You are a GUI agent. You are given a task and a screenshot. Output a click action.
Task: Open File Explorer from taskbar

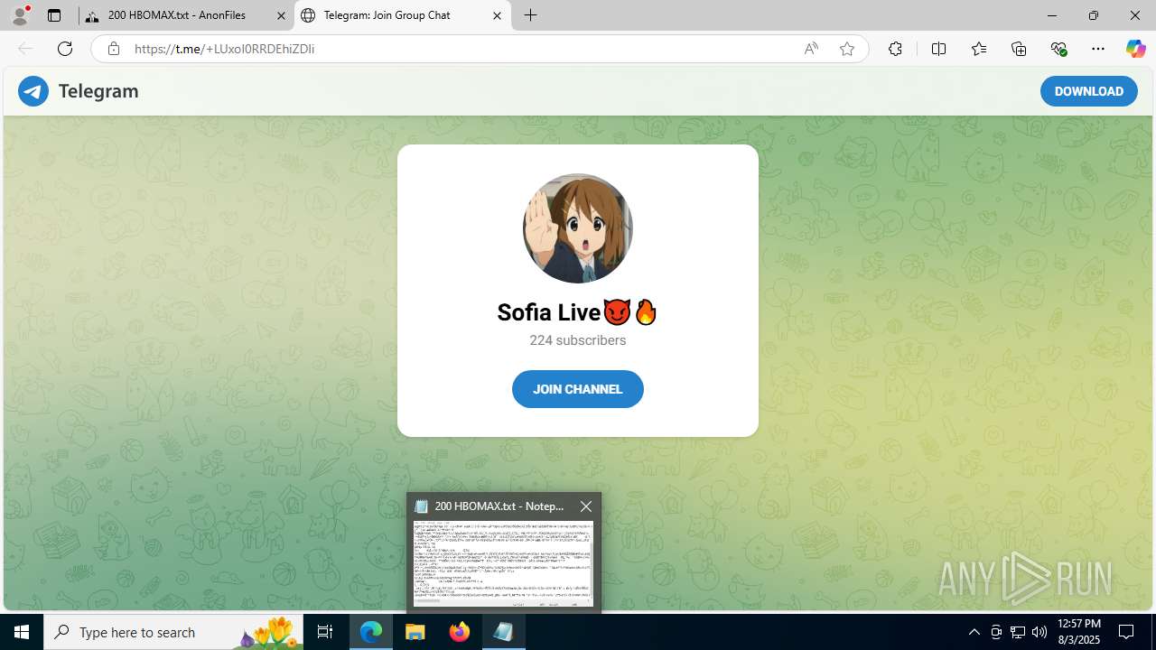(x=415, y=632)
